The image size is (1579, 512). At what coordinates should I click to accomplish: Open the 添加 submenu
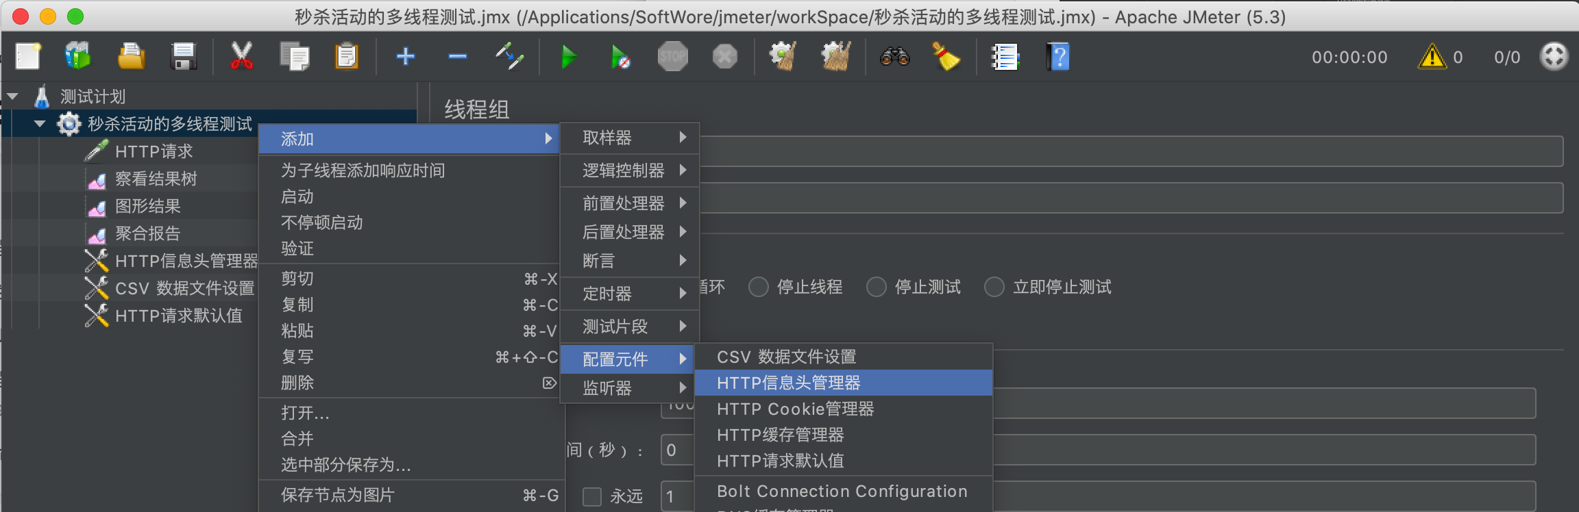click(x=409, y=139)
